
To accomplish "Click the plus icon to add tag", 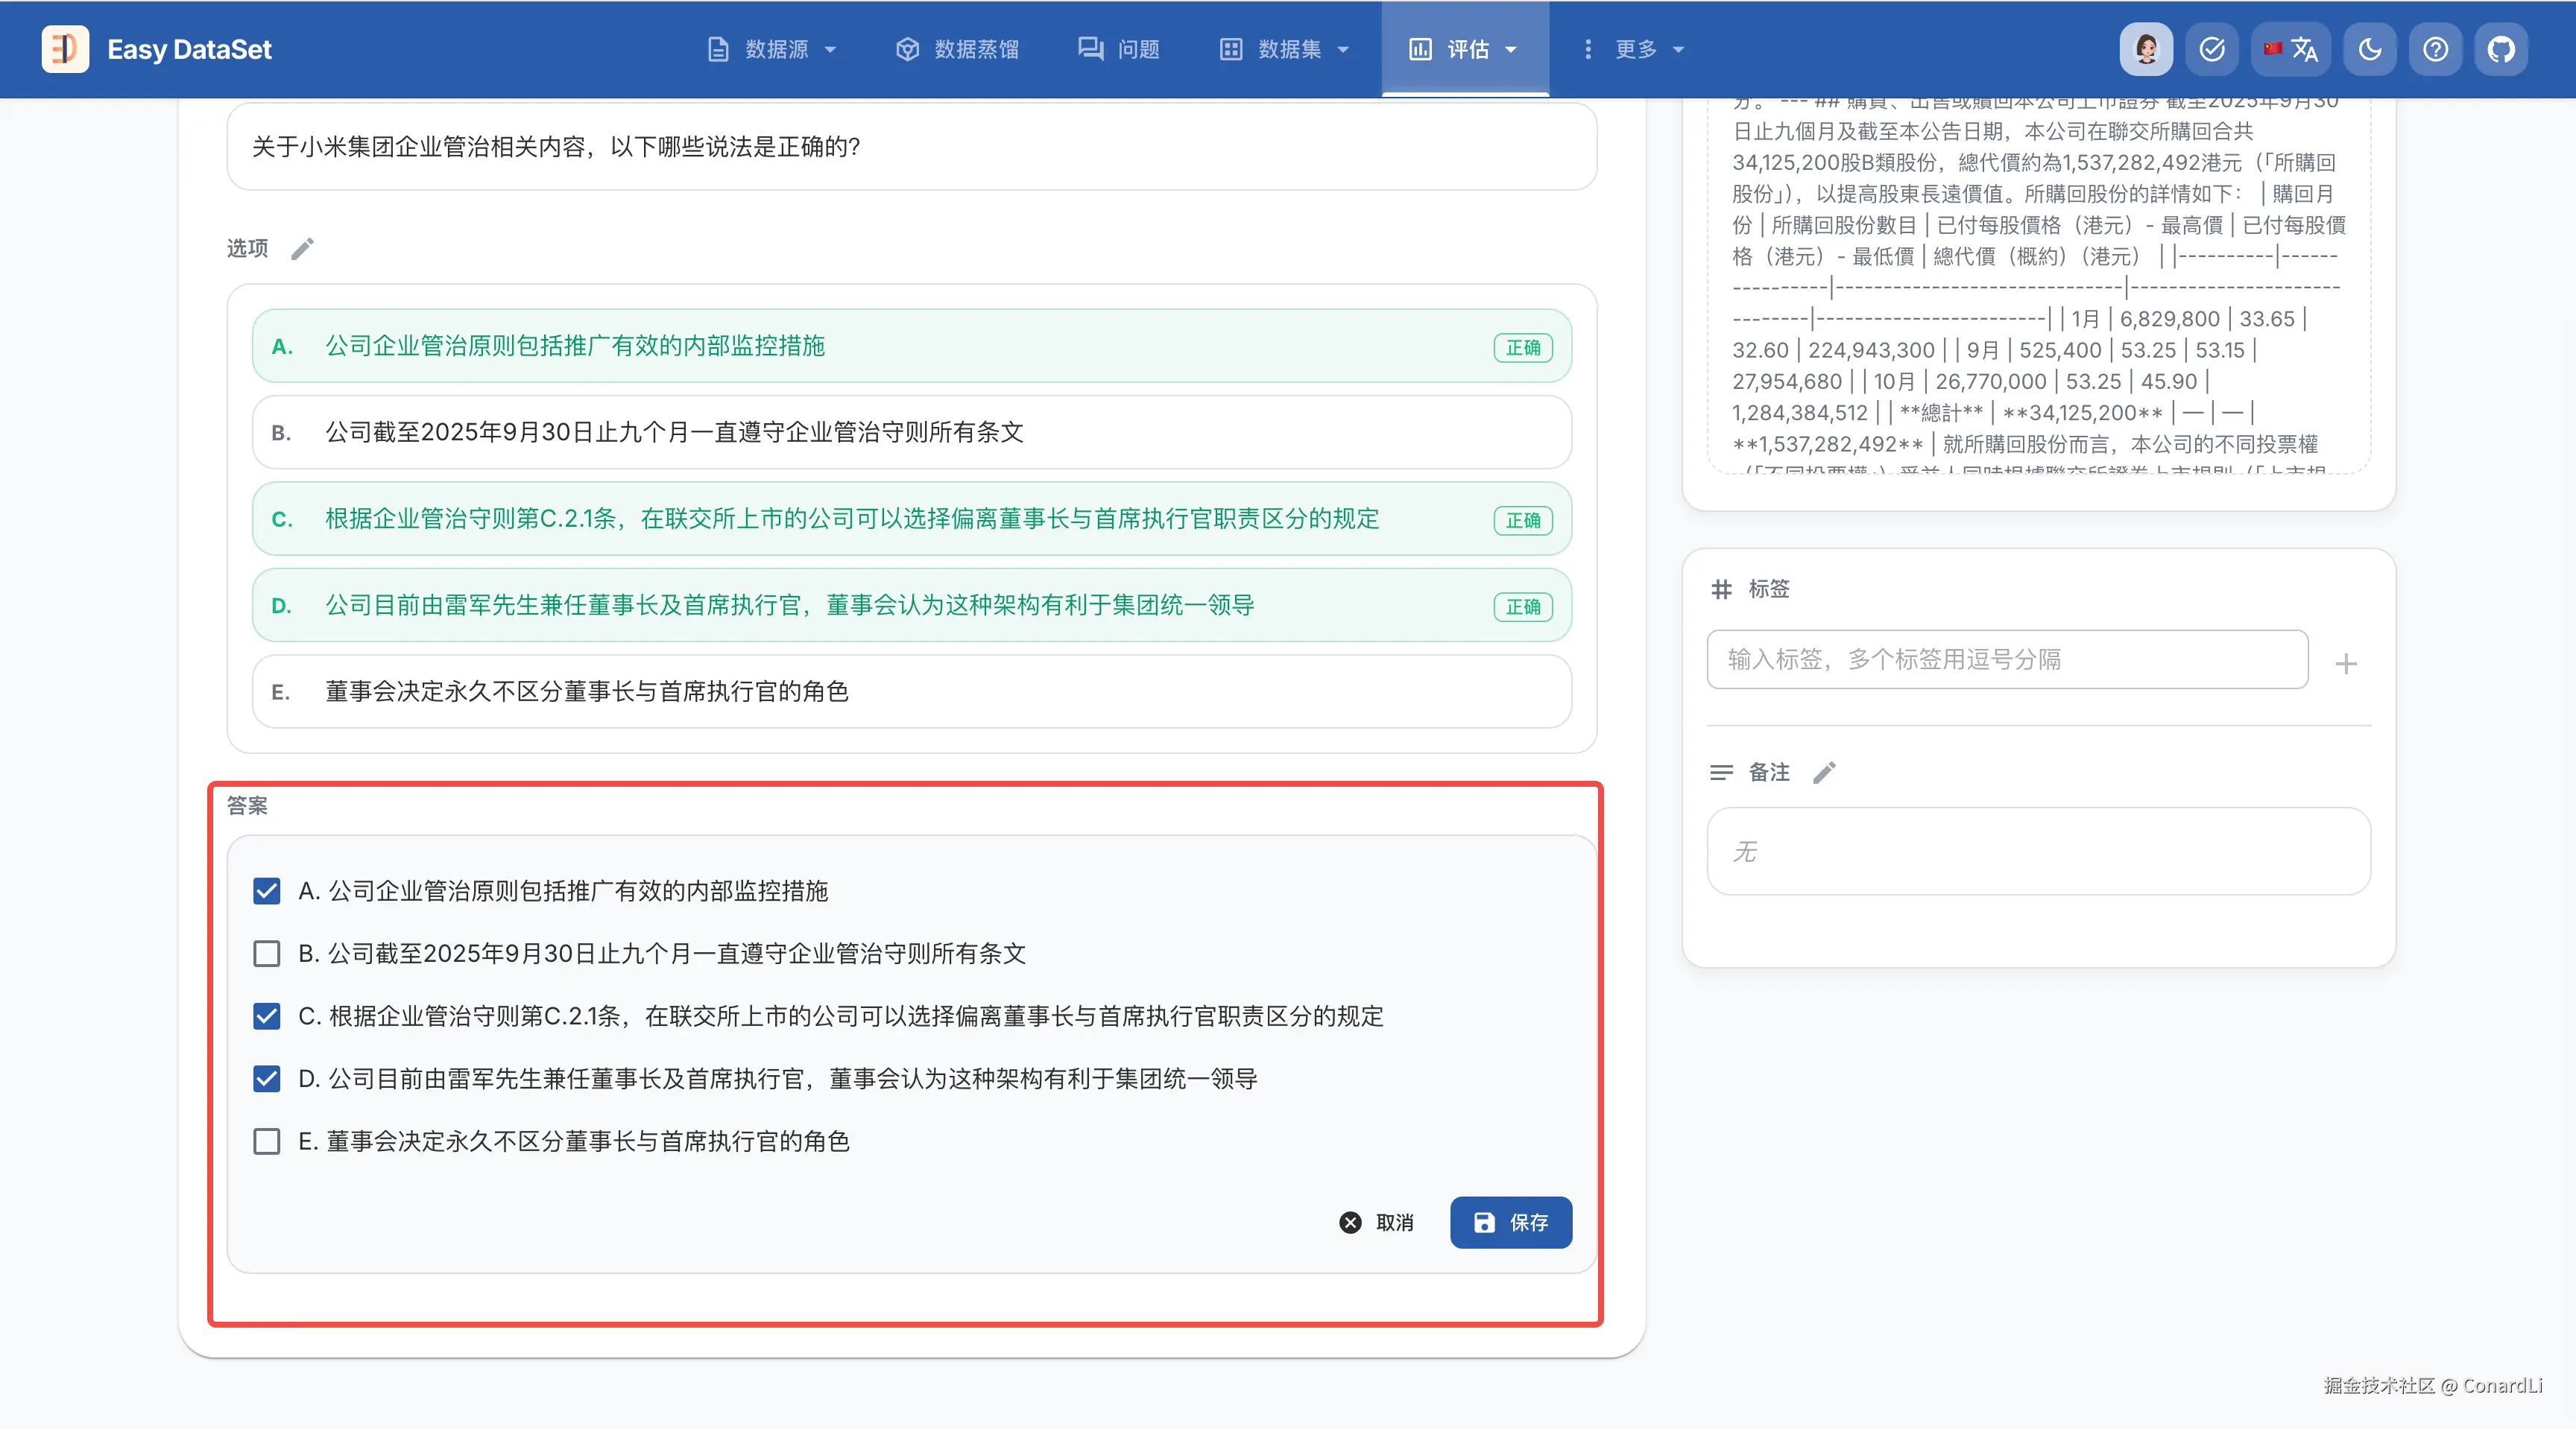I will point(2346,664).
